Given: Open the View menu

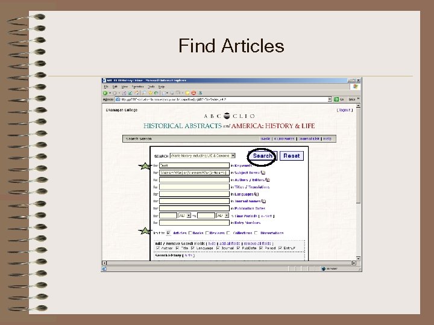Looking at the screenshot, I should (125, 87).
